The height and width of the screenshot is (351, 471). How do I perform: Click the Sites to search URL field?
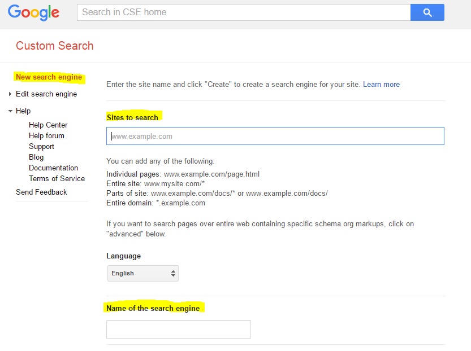275,136
